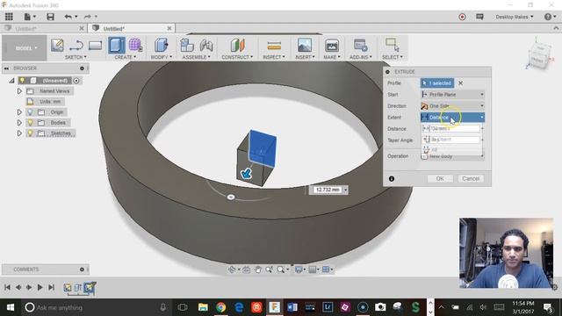Open the Operation New Body dropdown
The width and height of the screenshot is (562, 316).
click(452, 156)
